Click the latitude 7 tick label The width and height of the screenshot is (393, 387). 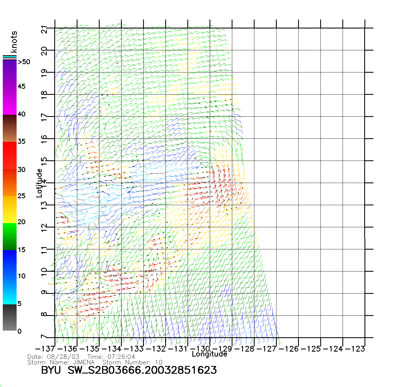[x=44, y=337]
